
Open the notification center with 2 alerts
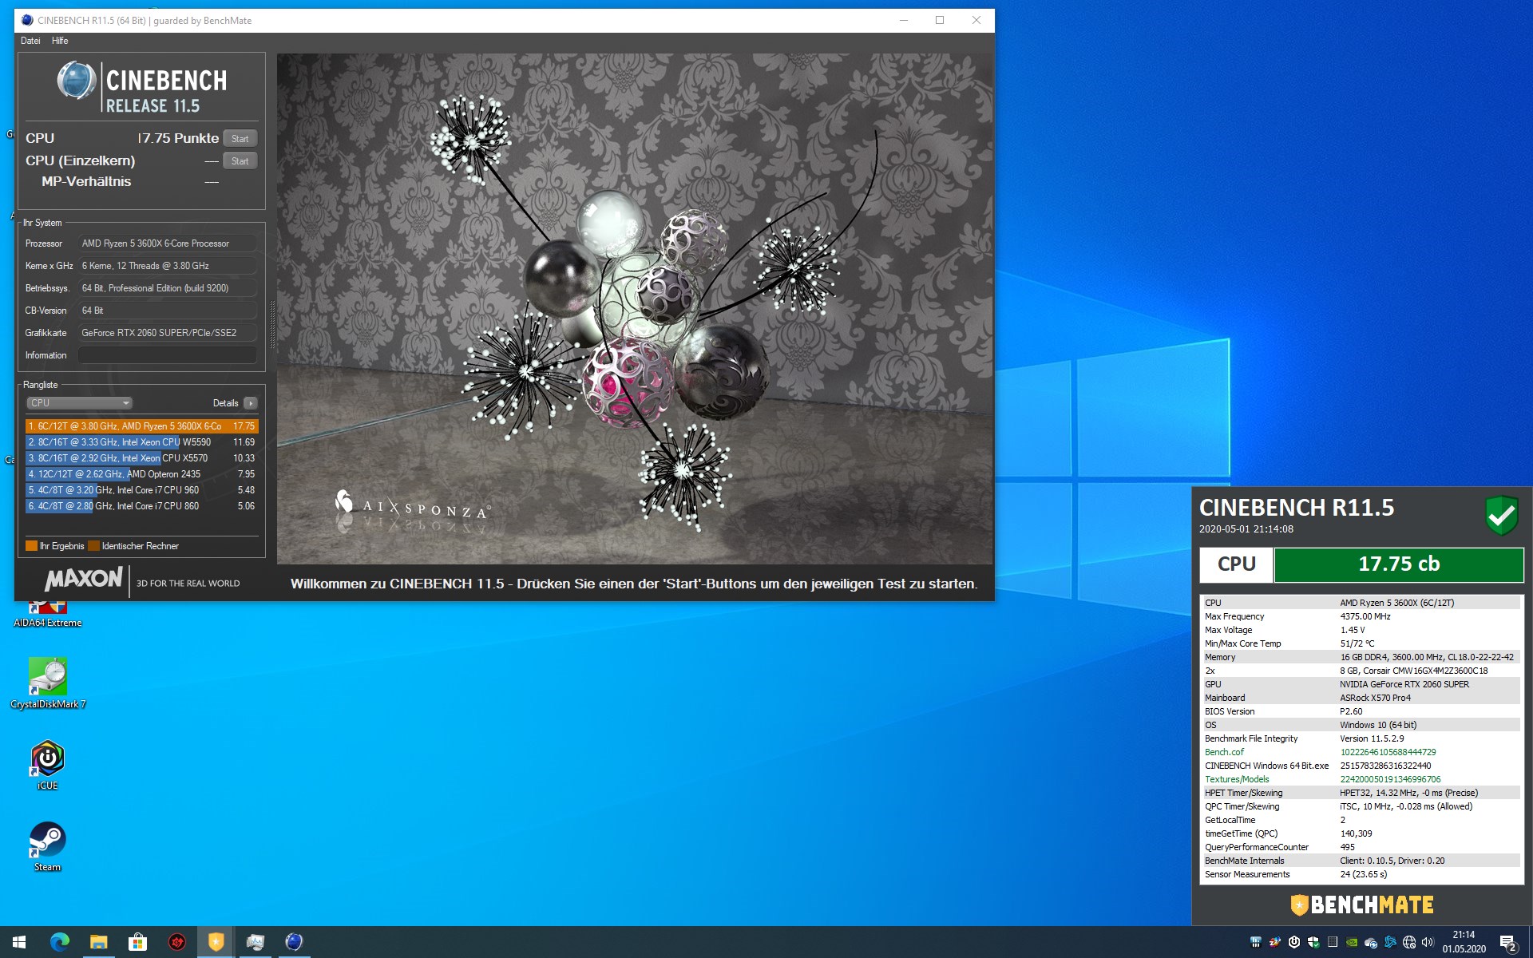[1508, 944]
